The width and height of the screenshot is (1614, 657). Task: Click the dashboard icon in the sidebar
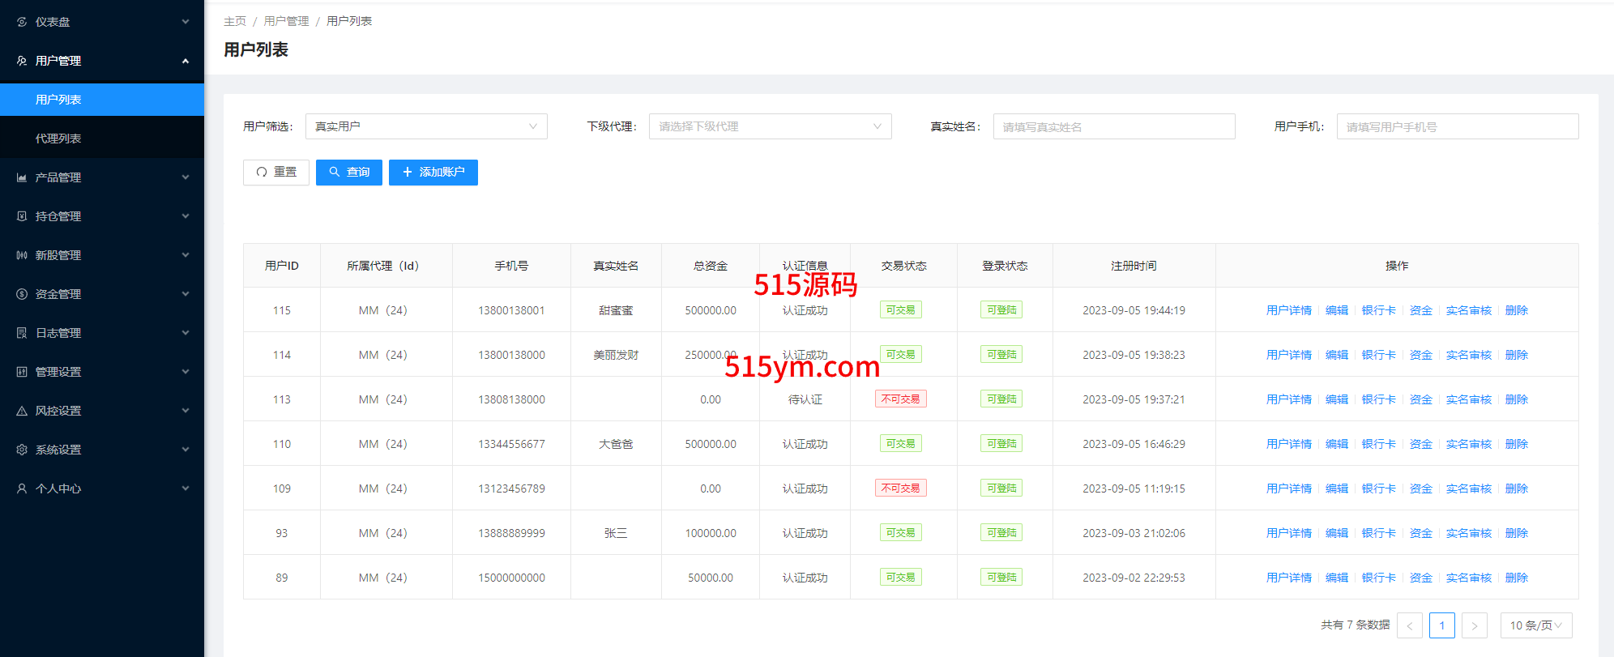click(22, 22)
